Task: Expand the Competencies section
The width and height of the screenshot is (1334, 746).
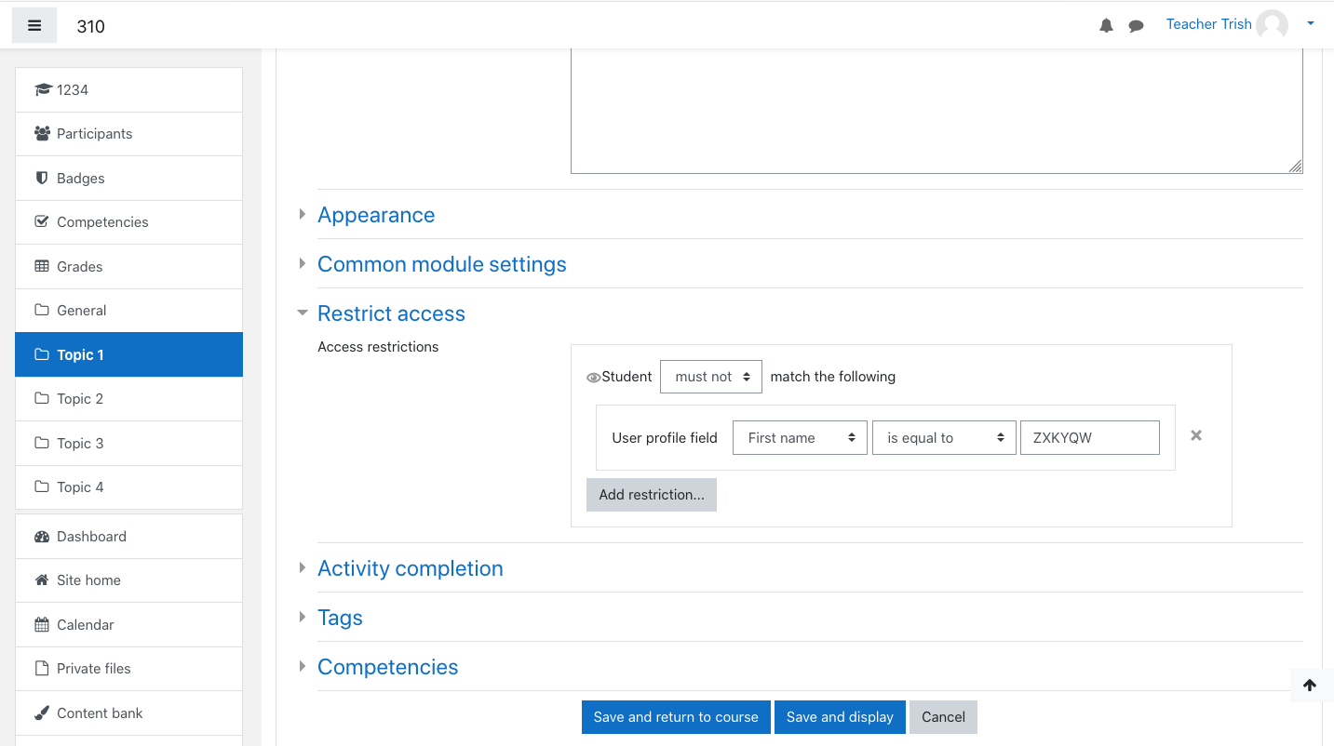Action: tap(387, 667)
